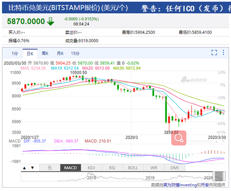
Task: Select the 日K daily chart tab
Action: pyautogui.click(x=30, y=54)
